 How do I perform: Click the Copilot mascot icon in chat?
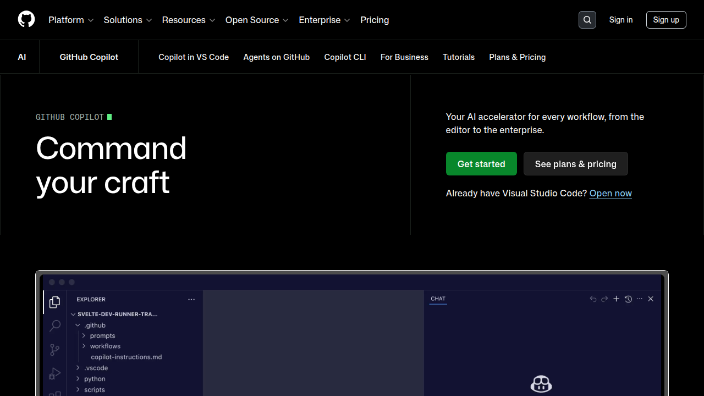[541, 384]
